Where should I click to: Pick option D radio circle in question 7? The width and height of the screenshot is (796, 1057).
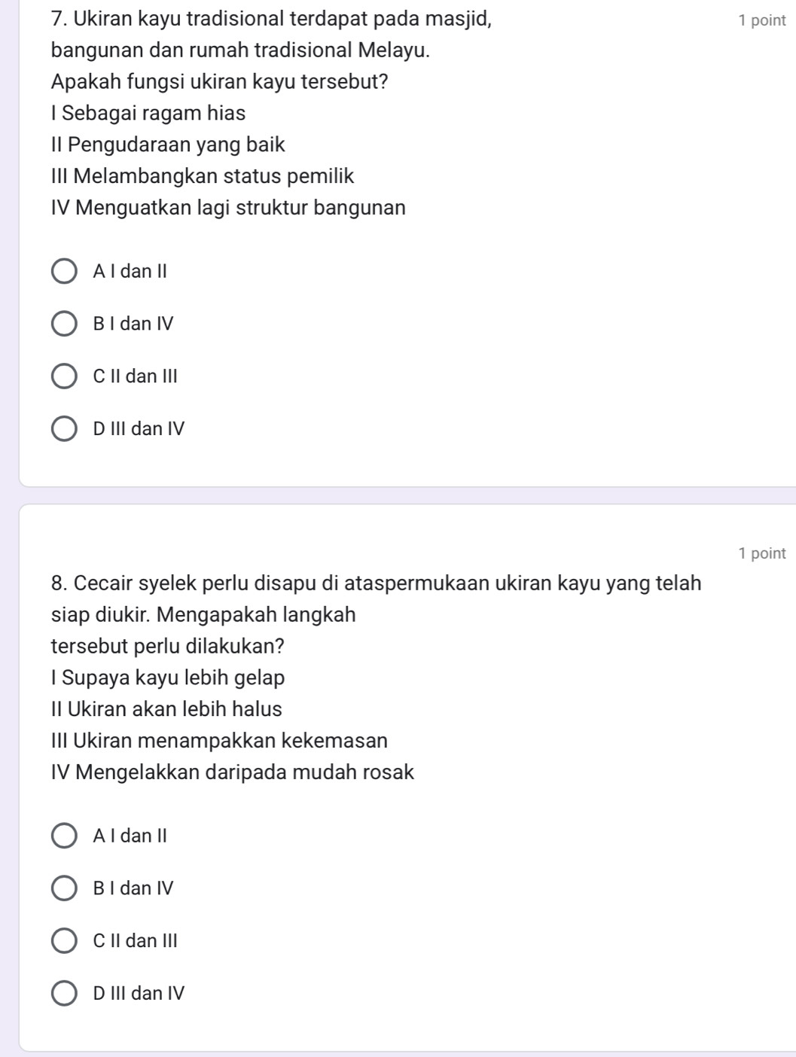pyautogui.click(x=64, y=429)
